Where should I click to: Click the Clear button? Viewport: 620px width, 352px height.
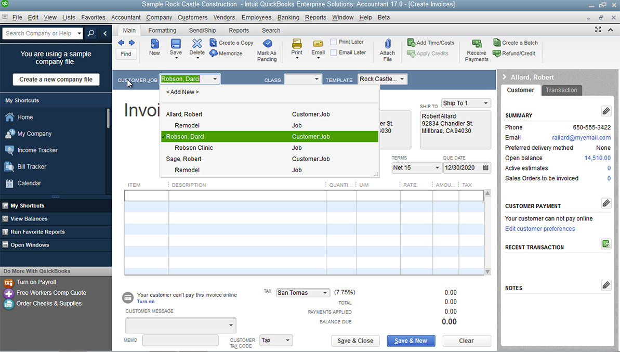(x=467, y=341)
